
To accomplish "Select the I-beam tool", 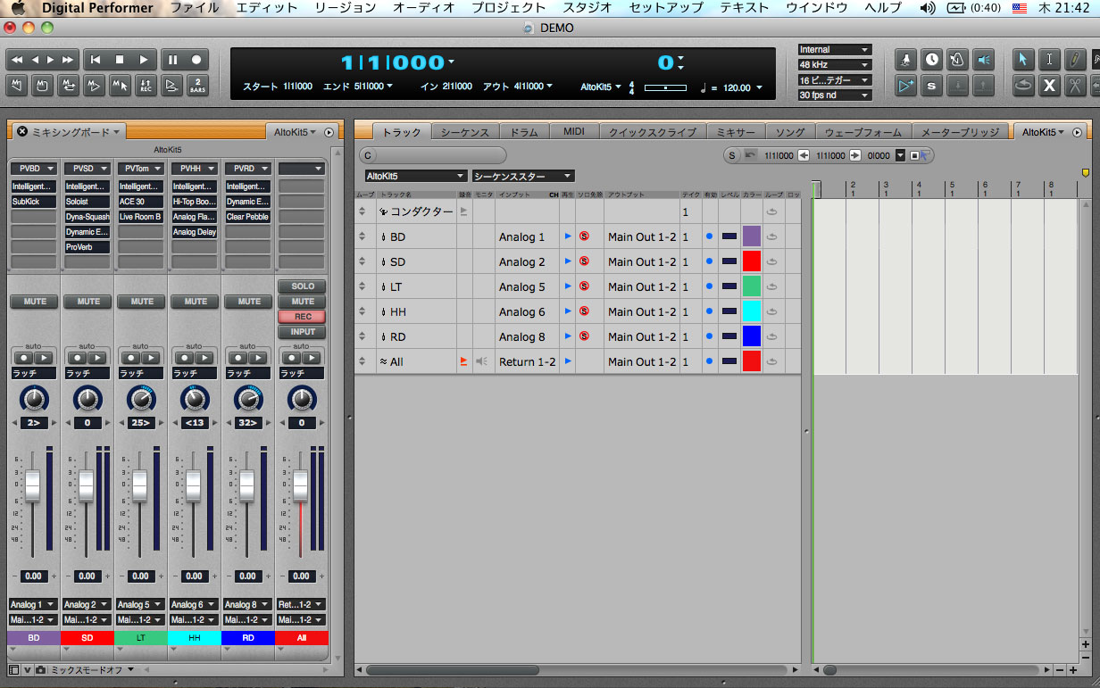I will [x=1049, y=60].
